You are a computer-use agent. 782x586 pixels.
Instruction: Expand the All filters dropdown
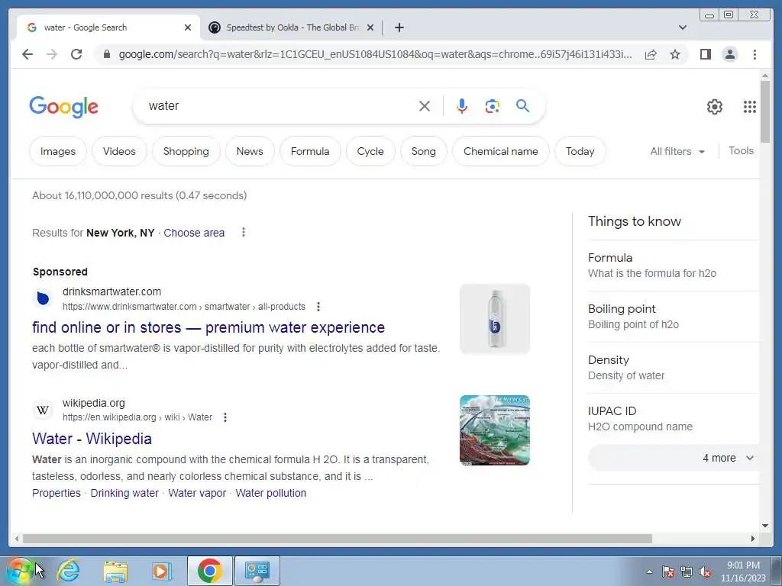pyautogui.click(x=677, y=152)
